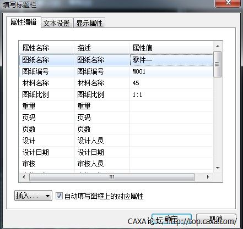This screenshot has width=243, height=229.
Task: Click the horizontal scrollbar thumb
Action: 112,177
